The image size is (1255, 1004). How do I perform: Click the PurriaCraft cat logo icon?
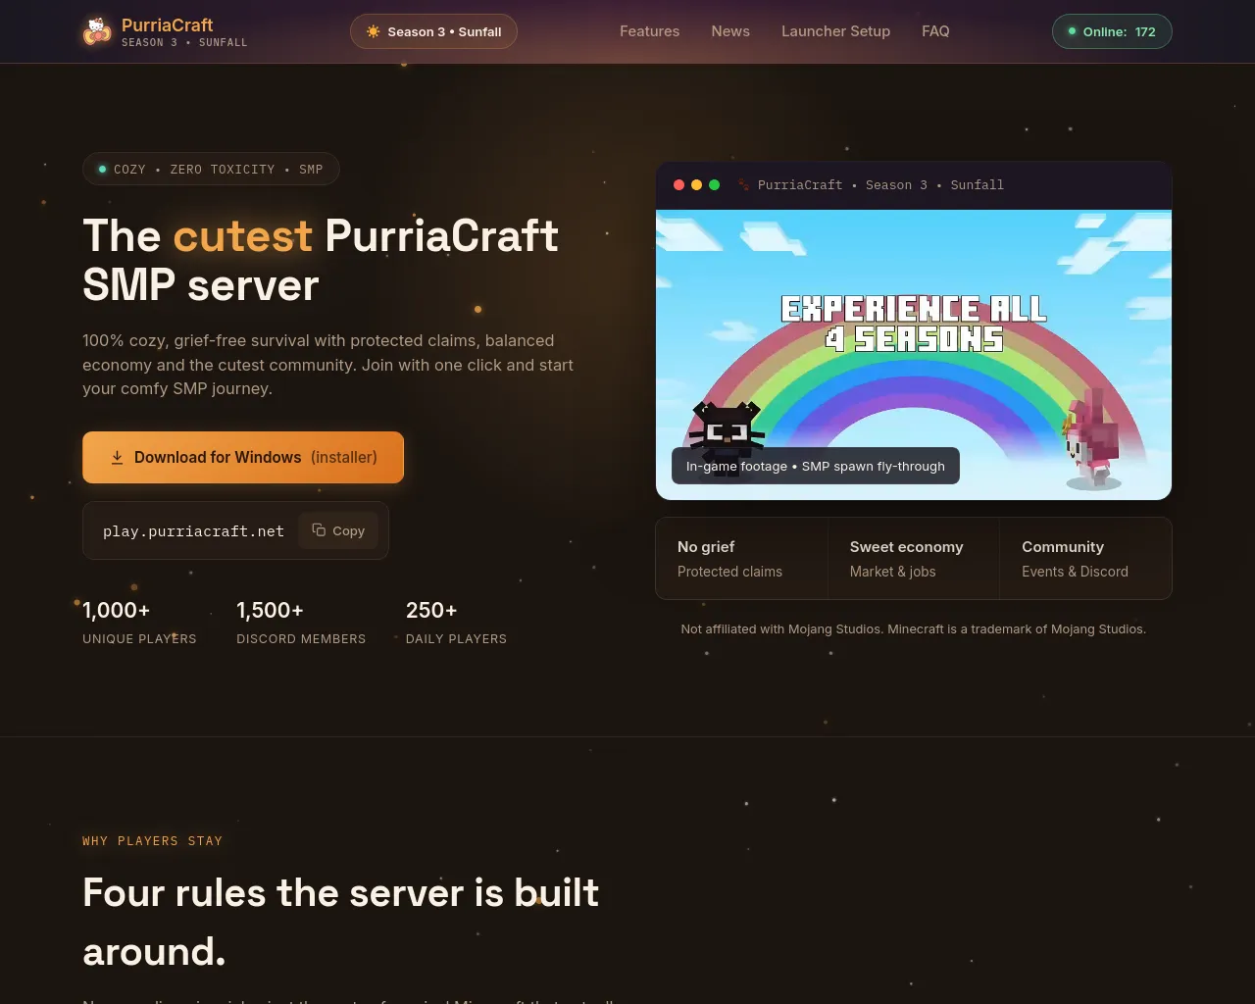pos(97,31)
